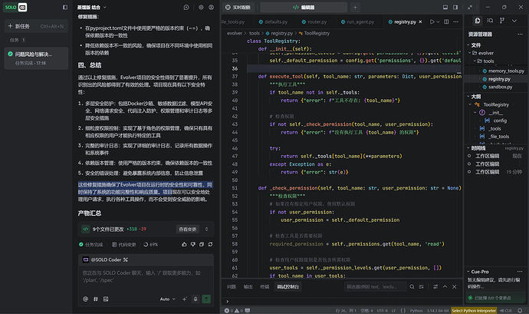
Task: Close the registry.py tab
Action: coord(420,21)
